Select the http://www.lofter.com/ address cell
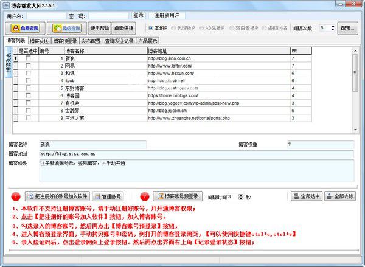 [219, 66]
